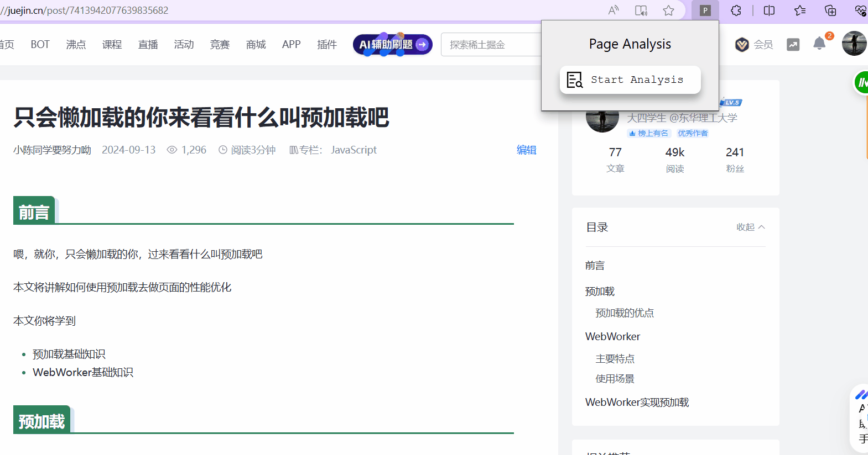Jump to 使用场景 in the table of contents

[x=615, y=379]
